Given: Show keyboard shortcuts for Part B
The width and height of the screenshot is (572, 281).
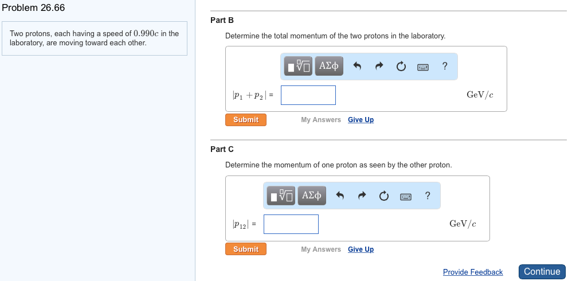Looking at the screenshot, I should (x=423, y=67).
